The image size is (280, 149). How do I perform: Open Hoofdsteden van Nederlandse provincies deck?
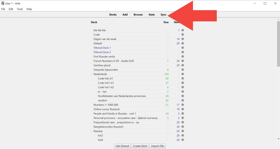point(122,96)
